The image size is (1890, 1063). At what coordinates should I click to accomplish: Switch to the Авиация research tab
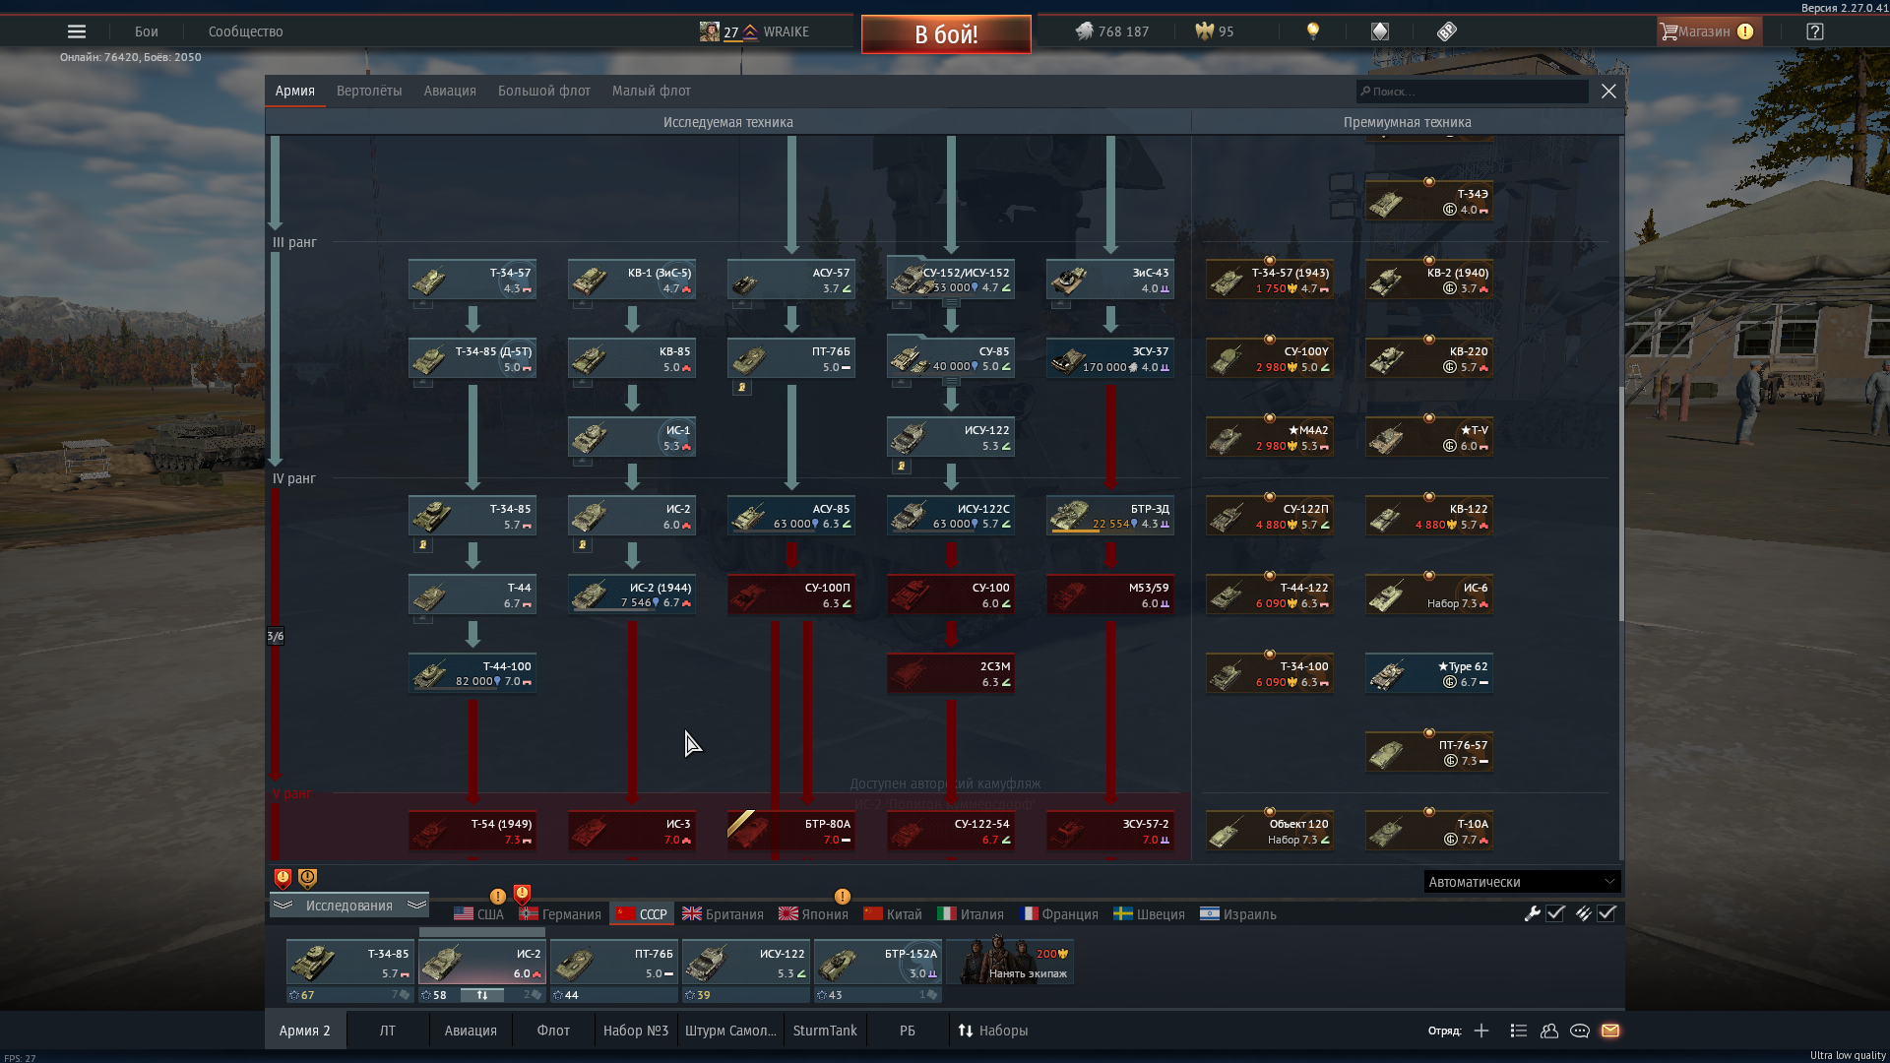450,91
